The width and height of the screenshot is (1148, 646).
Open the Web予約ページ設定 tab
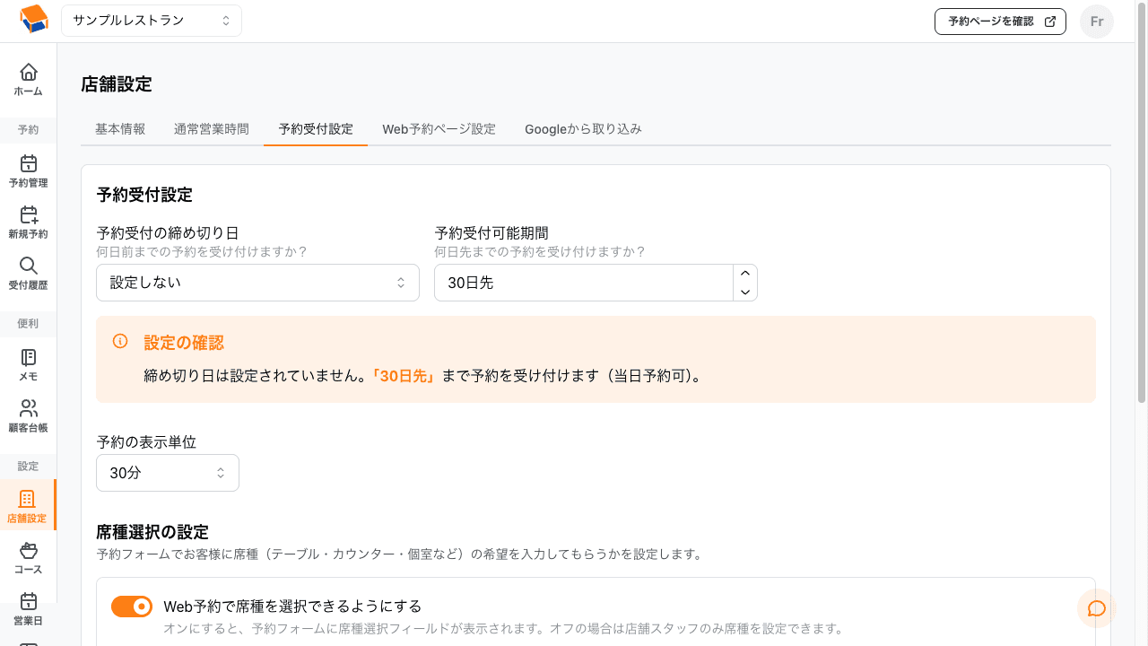click(x=439, y=128)
